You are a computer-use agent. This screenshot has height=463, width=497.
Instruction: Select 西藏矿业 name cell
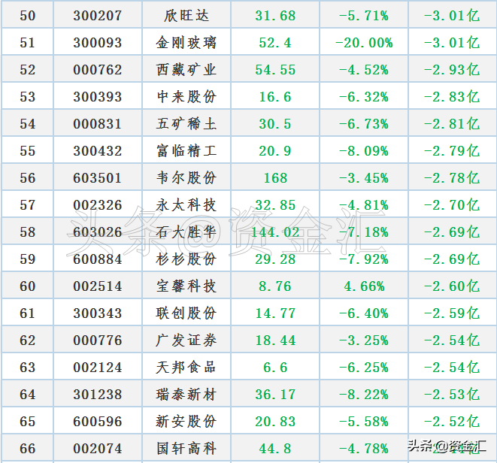click(186, 69)
